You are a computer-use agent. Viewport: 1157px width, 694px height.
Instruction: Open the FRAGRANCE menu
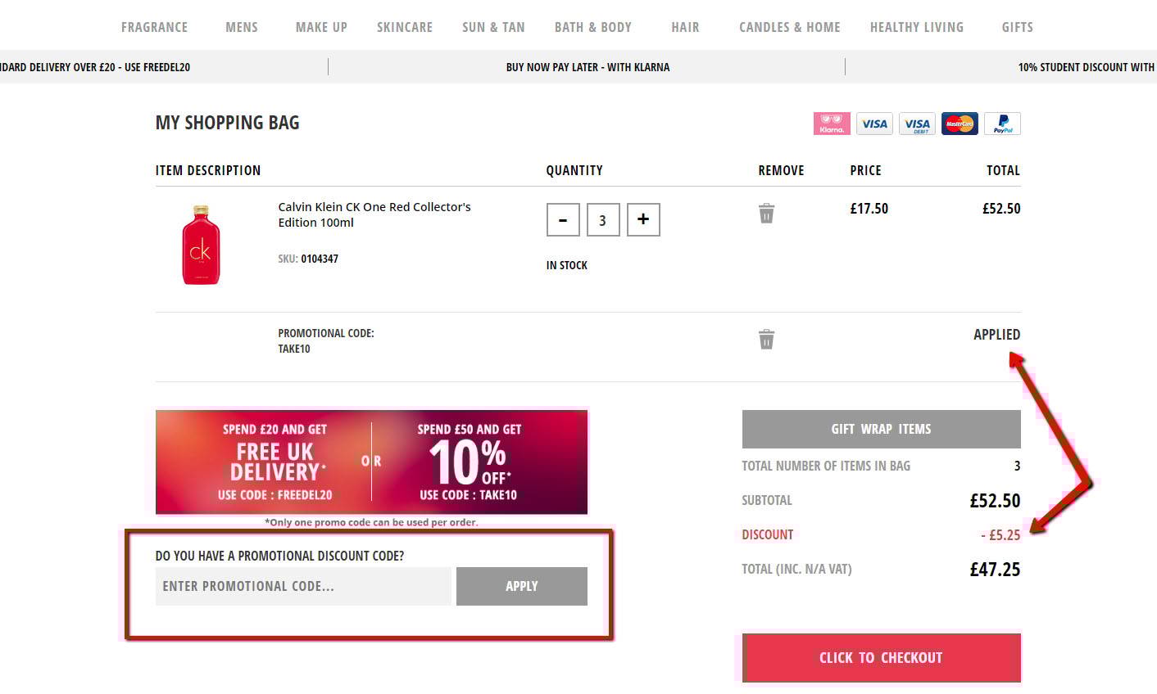pyautogui.click(x=154, y=26)
